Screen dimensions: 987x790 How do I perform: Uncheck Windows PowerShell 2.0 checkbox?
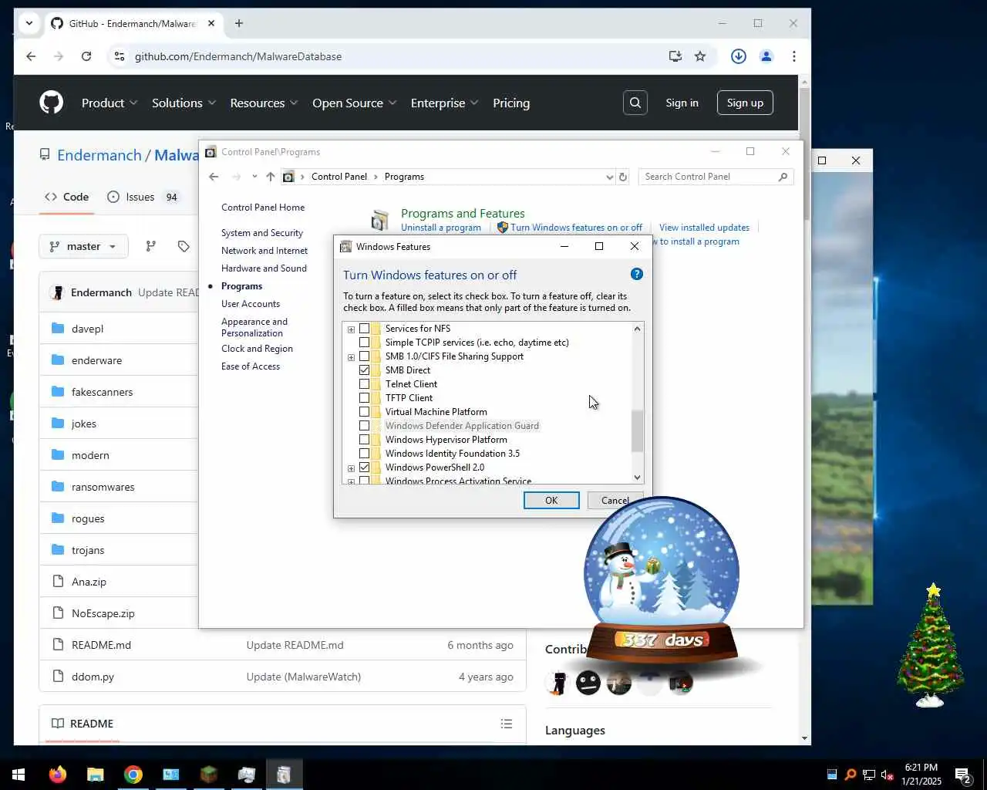364,468
